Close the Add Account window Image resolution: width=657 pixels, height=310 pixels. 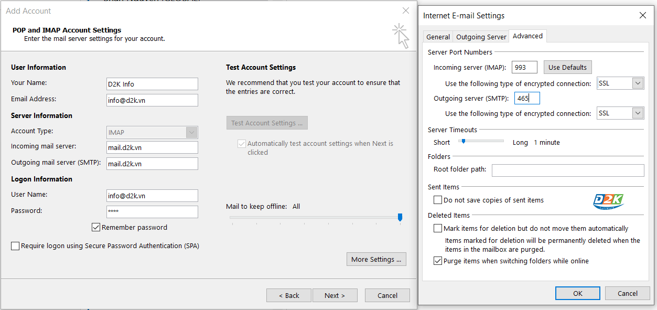(405, 10)
